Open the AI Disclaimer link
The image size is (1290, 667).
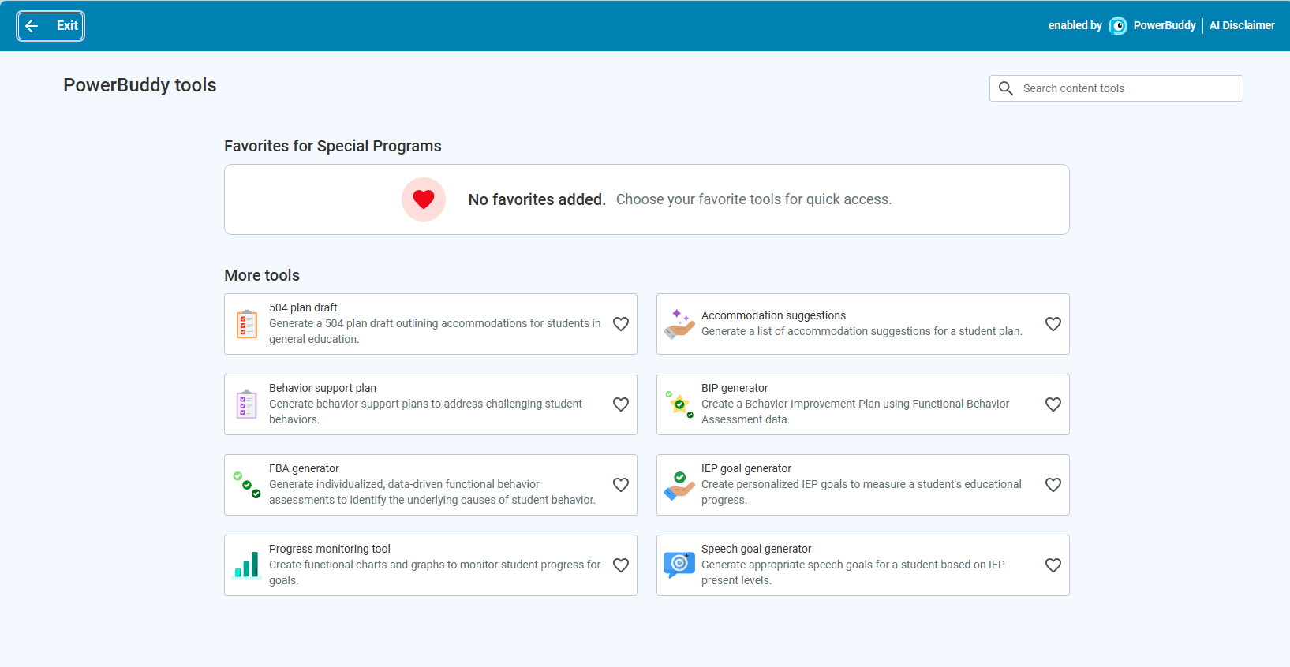(1242, 26)
